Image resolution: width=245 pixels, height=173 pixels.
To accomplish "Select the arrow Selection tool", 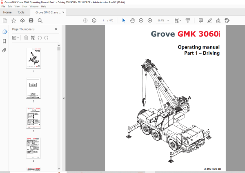I will point(124,20).
